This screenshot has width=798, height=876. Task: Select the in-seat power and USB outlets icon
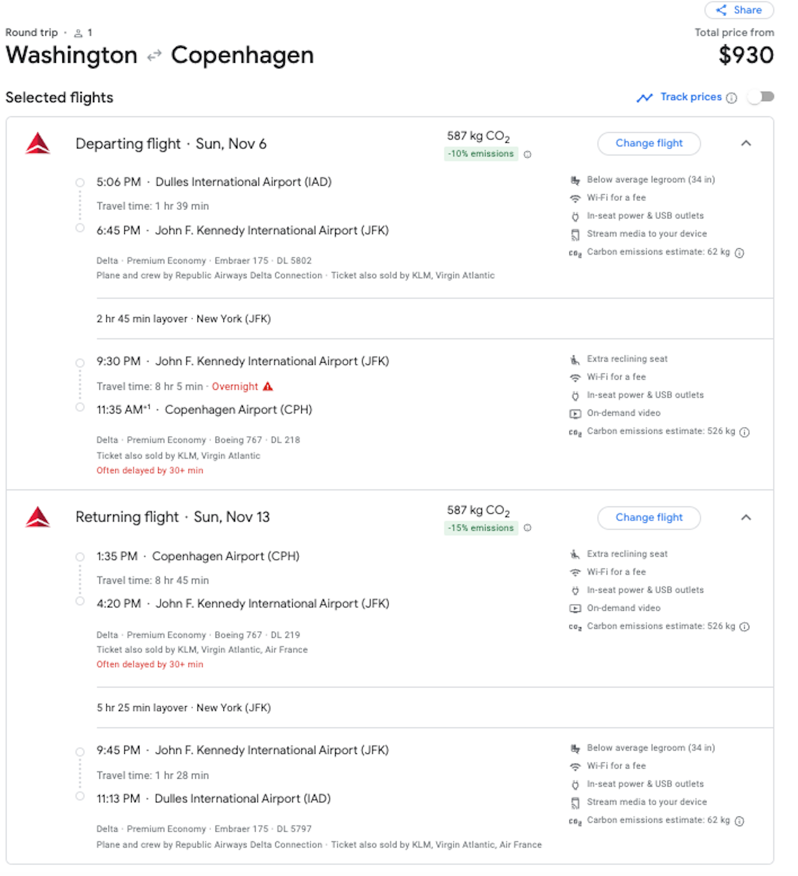click(577, 216)
